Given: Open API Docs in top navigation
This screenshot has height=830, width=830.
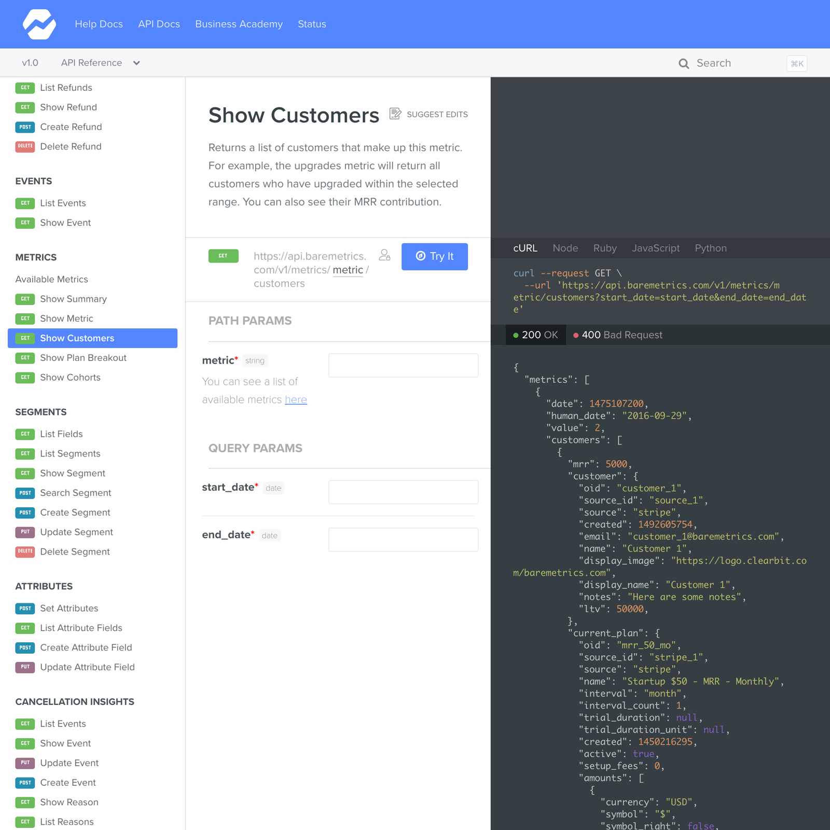Looking at the screenshot, I should pyautogui.click(x=159, y=24).
